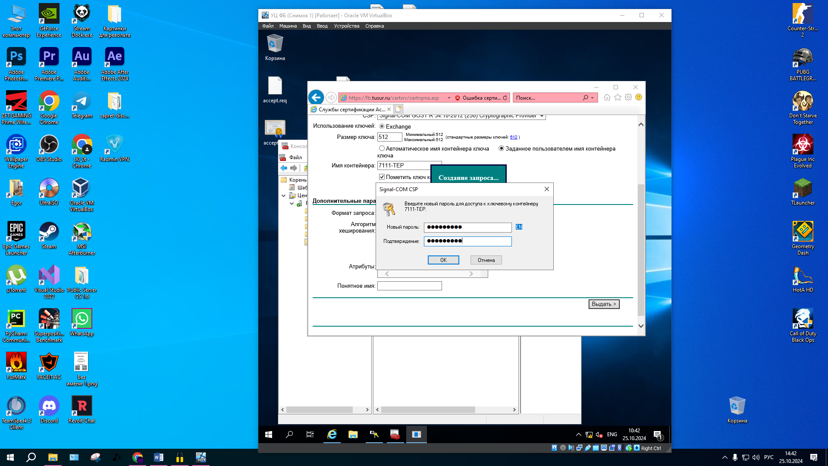Open the Recycle Bin on the VM desktop

[x=275, y=47]
